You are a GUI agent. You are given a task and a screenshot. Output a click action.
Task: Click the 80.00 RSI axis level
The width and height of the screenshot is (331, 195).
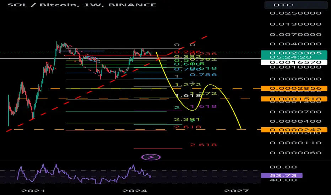pos(283,167)
